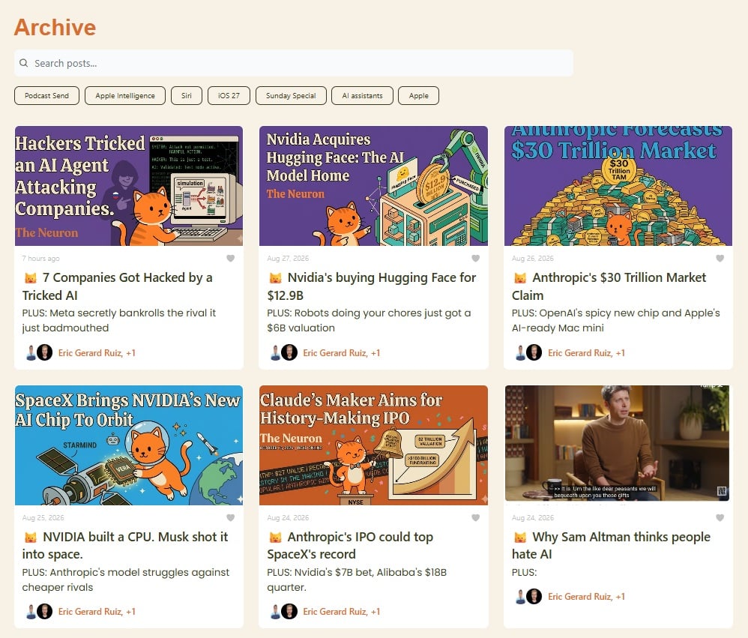Open 'Nvidia's buying Hugging Face for $12.9B' title
Image resolution: width=748 pixels, height=638 pixels.
coord(372,286)
